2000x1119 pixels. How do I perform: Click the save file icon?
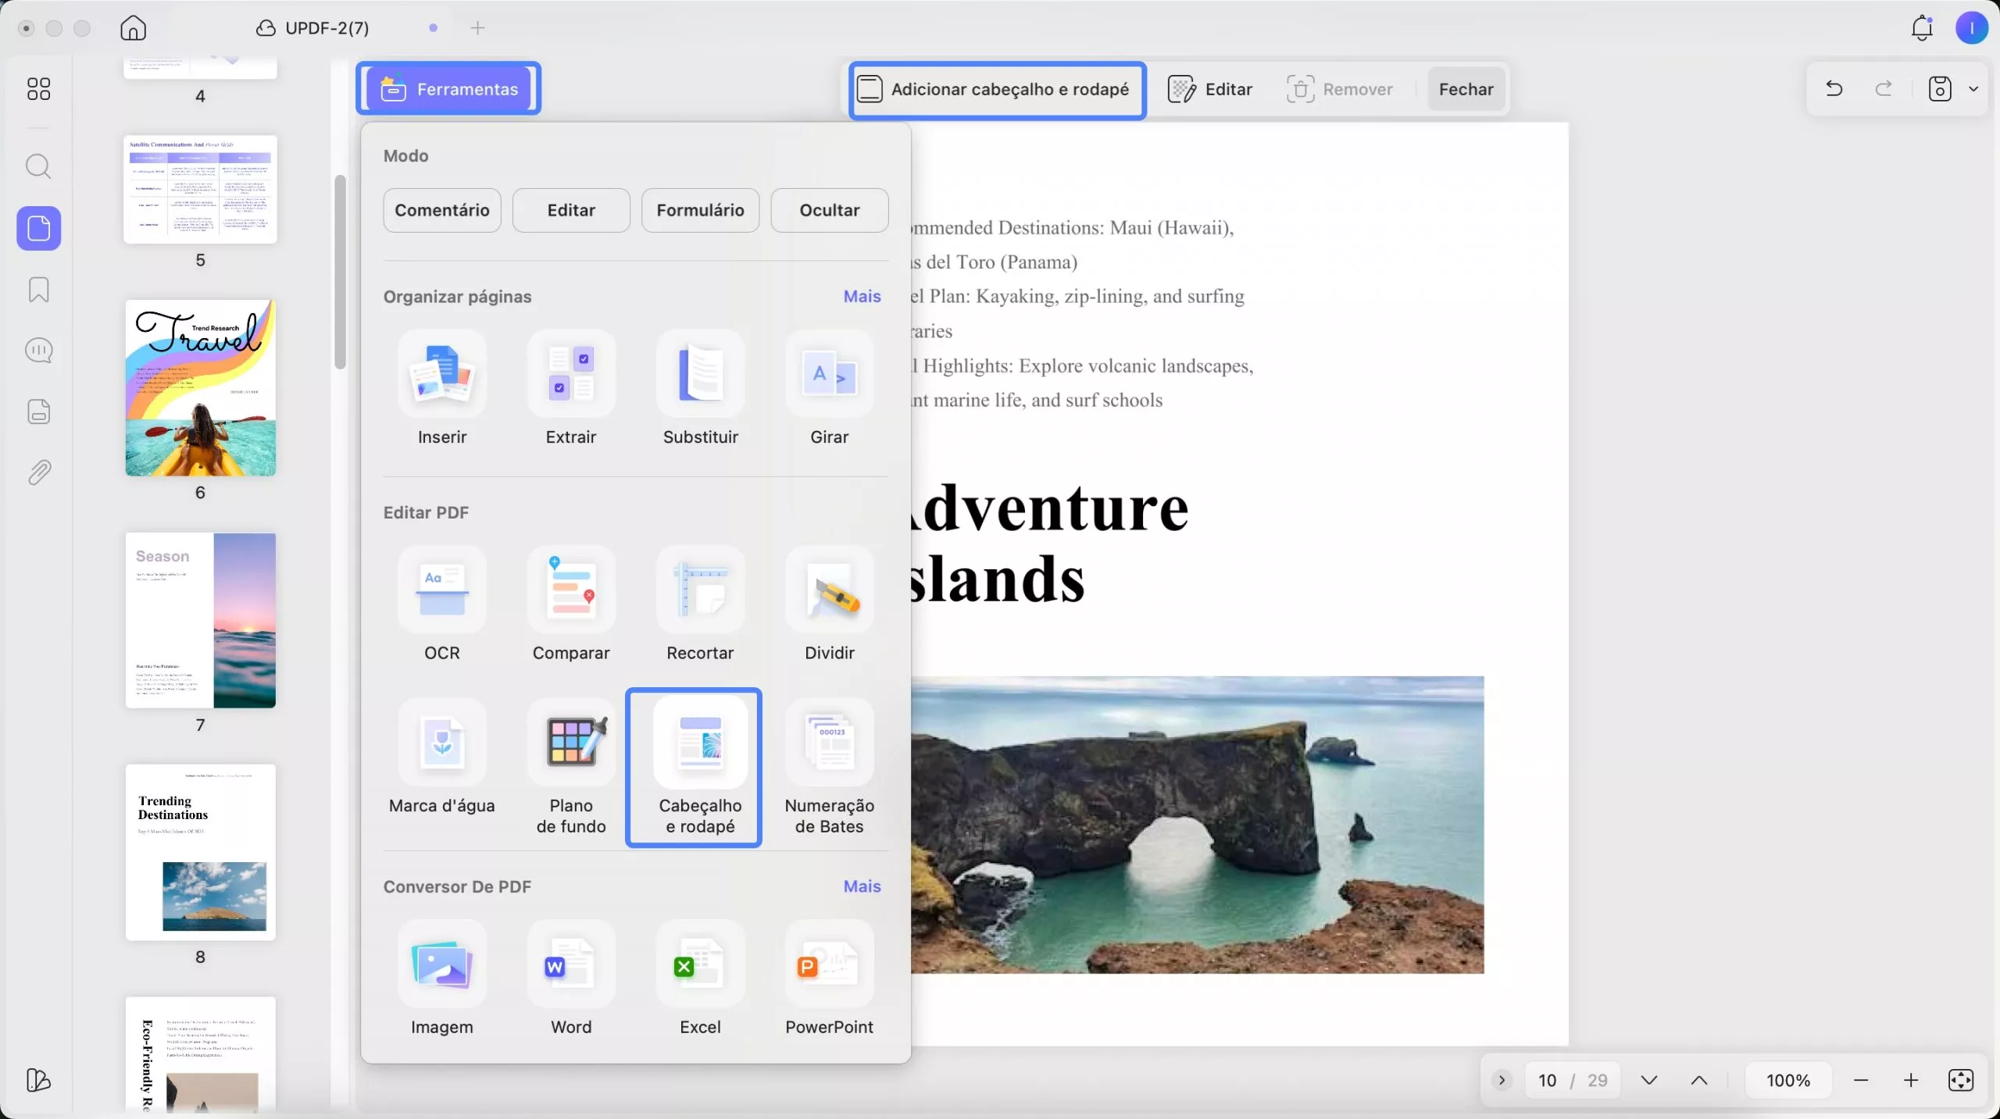click(1940, 89)
